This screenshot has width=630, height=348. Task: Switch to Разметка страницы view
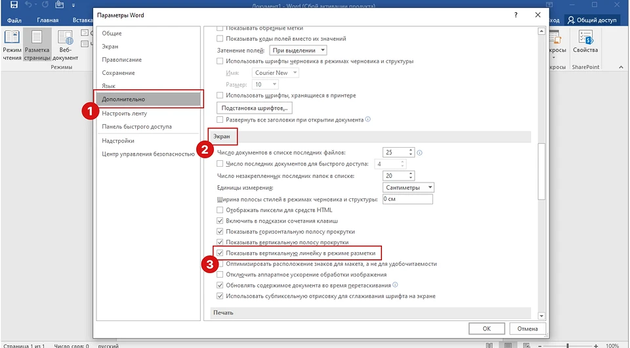(37, 45)
